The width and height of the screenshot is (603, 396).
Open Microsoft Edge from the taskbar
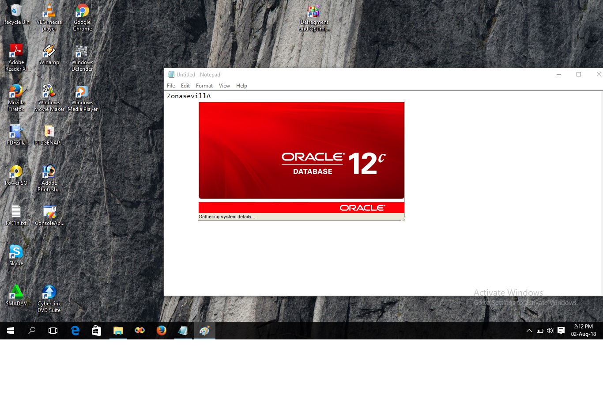coord(75,330)
